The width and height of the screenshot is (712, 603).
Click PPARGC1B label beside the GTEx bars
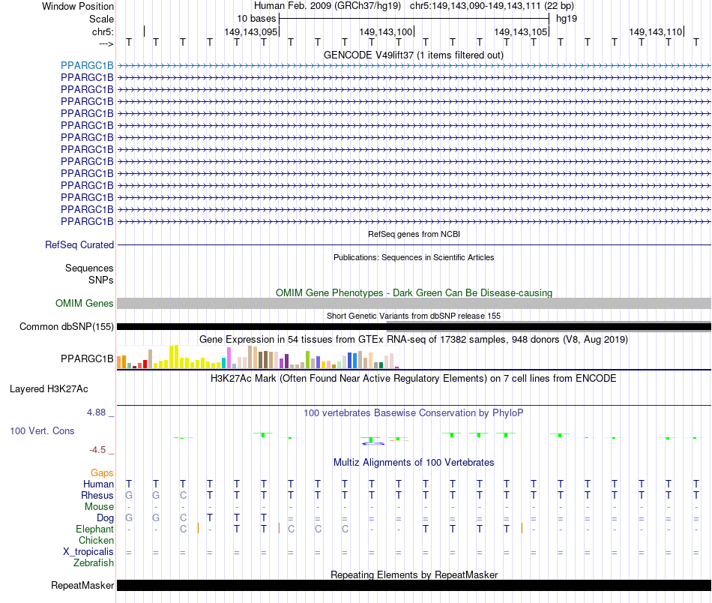(x=87, y=359)
